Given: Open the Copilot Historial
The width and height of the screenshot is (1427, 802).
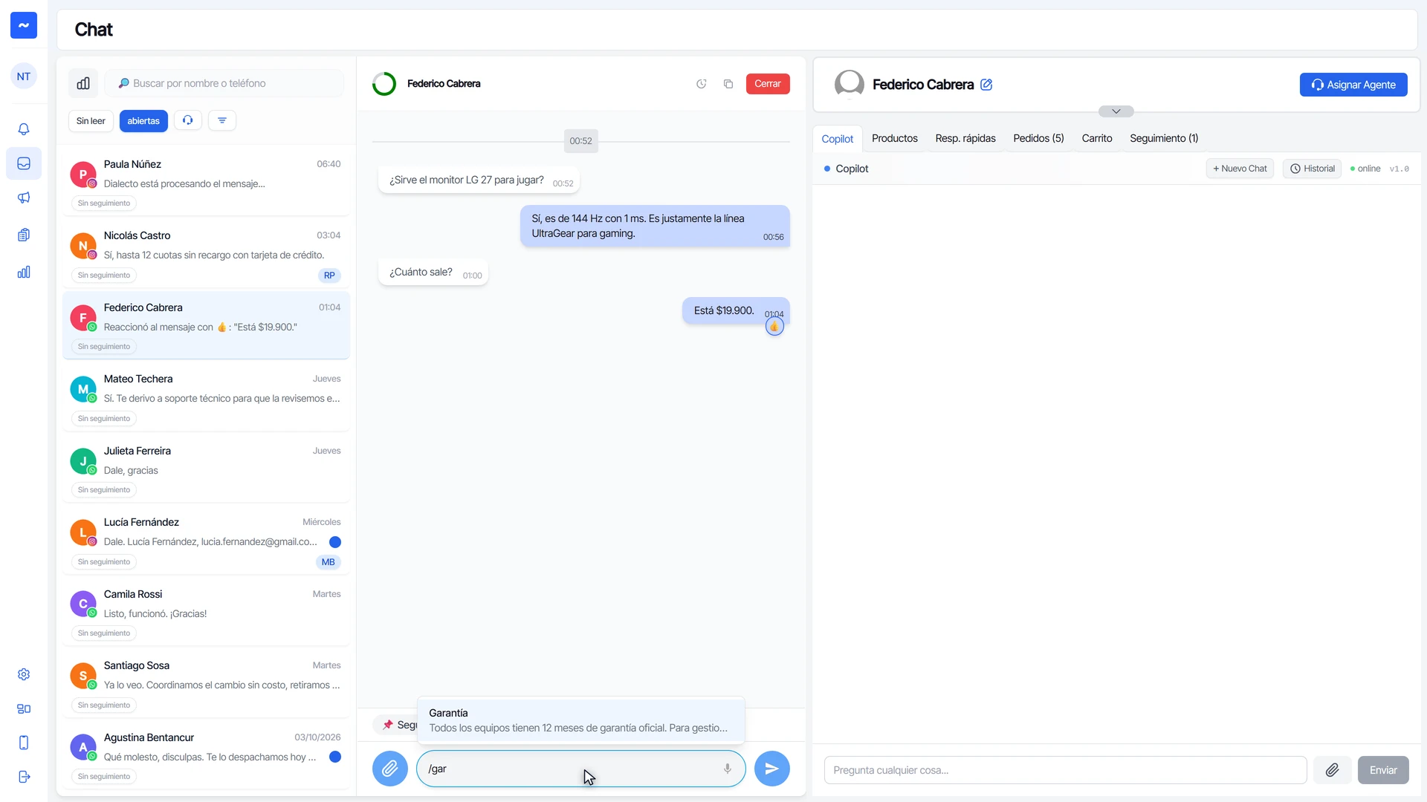Looking at the screenshot, I should tap(1313, 169).
